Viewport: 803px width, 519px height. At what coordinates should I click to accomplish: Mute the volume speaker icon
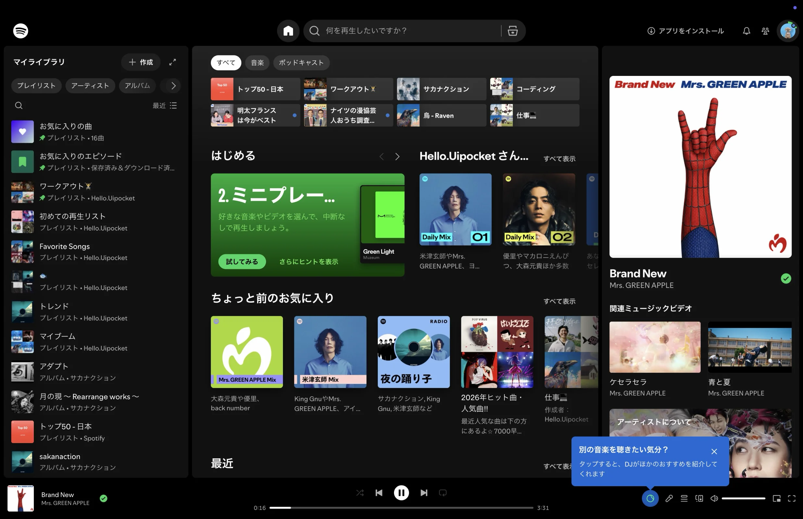coord(714,498)
